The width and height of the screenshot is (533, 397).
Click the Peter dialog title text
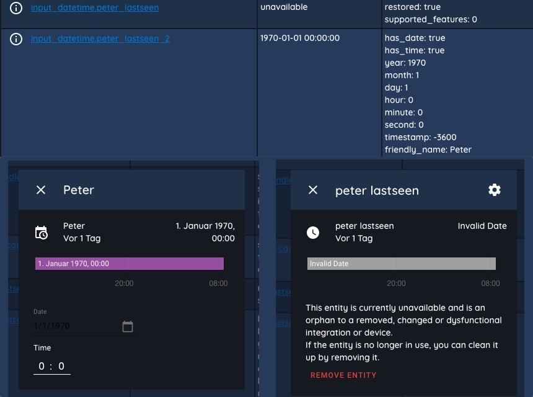(79, 190)
